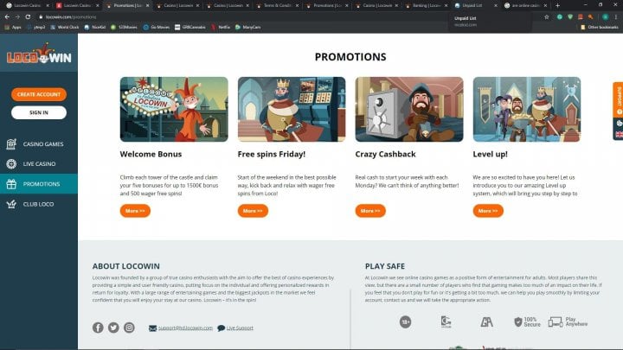
Task: Open the Live Casino menu item
Action: [39, 163]
